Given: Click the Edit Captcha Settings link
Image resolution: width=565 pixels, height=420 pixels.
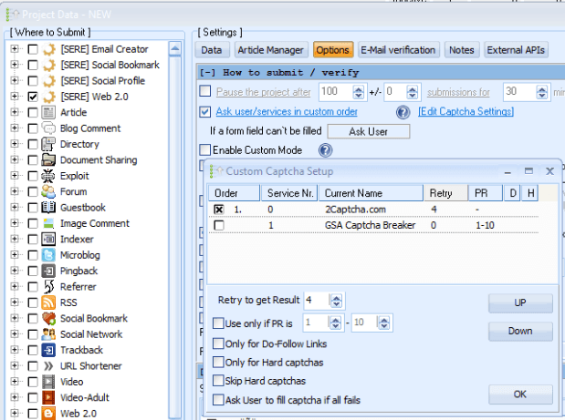Looking at the screenshot, I should [x=466, y=111].
